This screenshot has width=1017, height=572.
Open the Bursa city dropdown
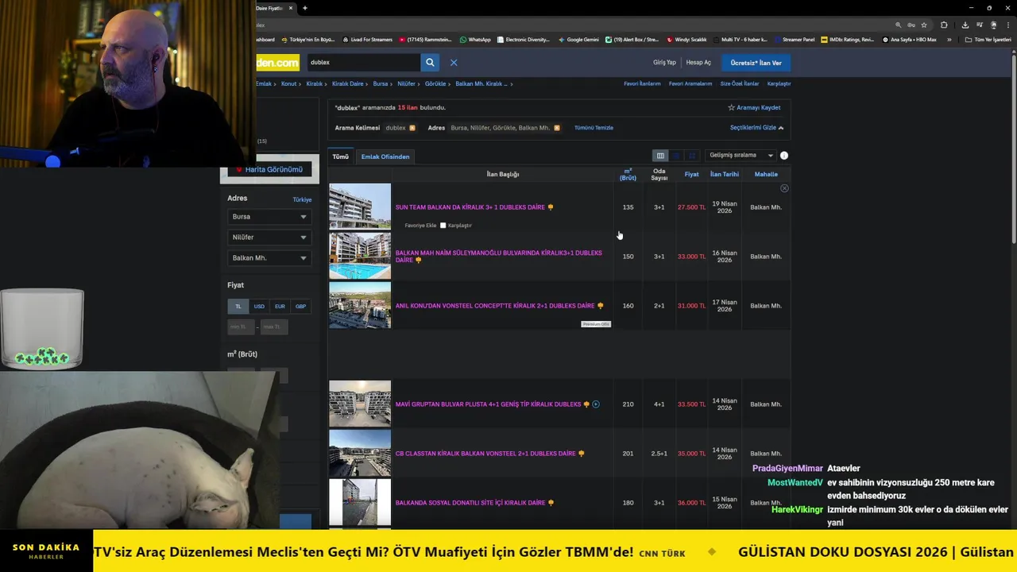269,217
